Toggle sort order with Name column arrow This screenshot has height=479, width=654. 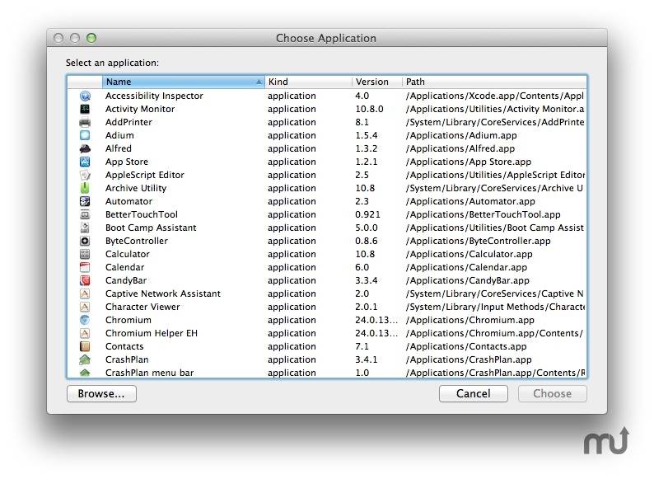(x=259, y=82)
